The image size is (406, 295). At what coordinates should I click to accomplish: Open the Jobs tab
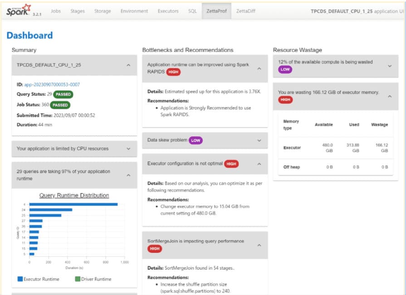56,11
